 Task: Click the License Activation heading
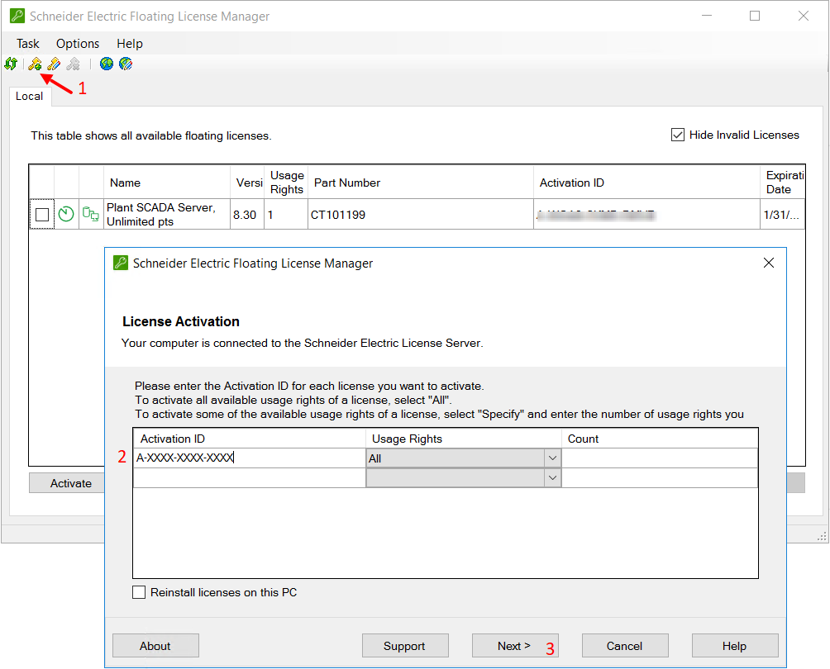point(181,321)
